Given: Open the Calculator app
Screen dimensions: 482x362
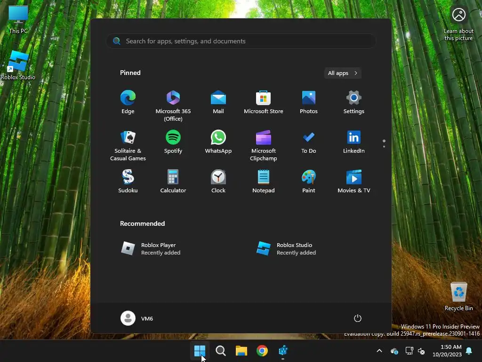Looking at the screenshot, I should coord(173,181).
